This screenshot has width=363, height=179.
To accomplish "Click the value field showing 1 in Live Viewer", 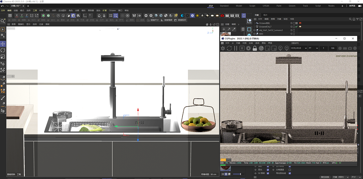I will (323, 48).
